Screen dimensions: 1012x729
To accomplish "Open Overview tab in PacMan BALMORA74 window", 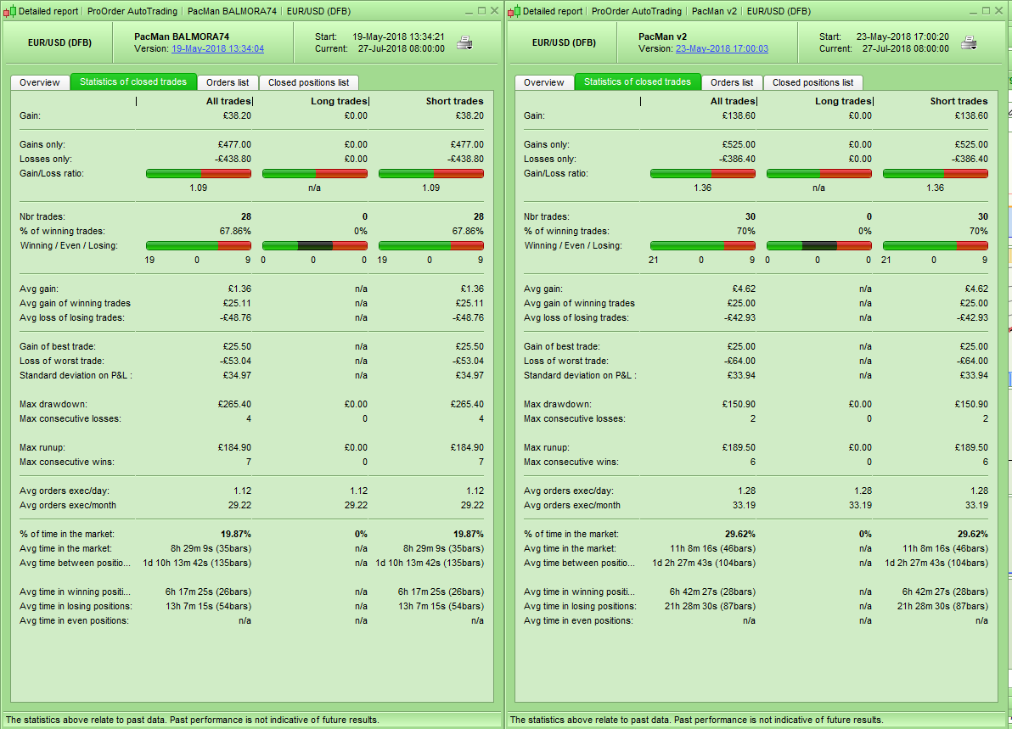I will click(x=40, y=82).
